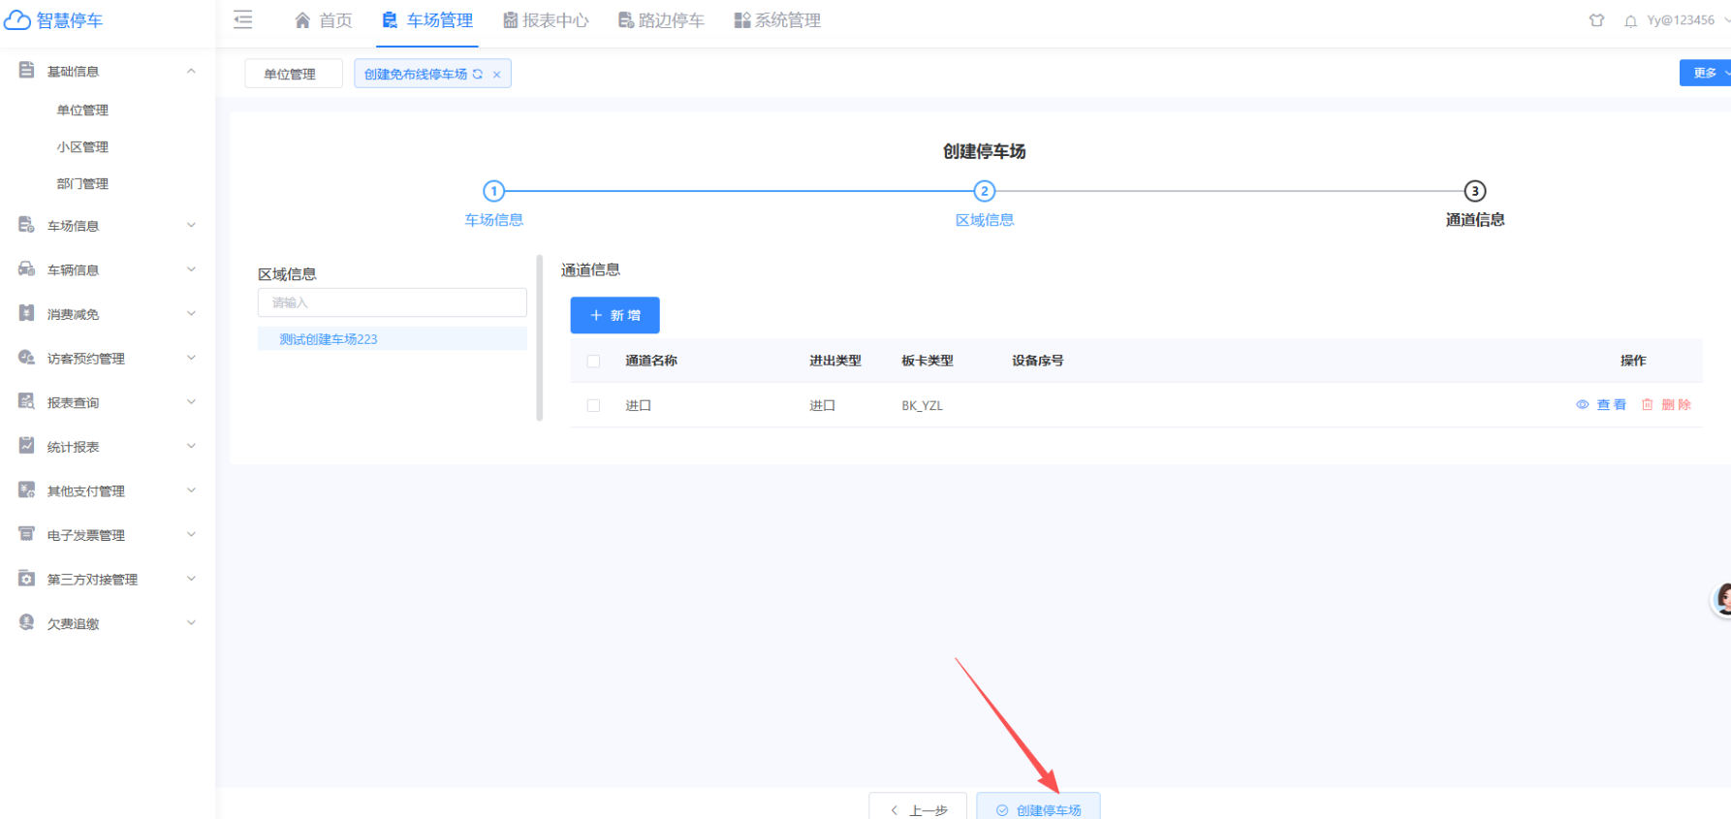Close the 创建免布线停车场 tab
The image size is (1731, 819).
(497, 75)
